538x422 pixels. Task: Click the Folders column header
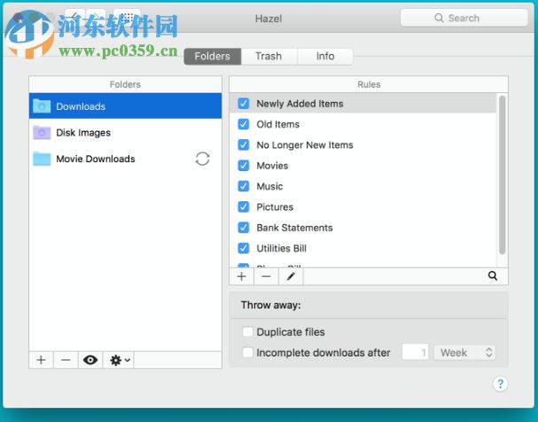tap(125, 84)
